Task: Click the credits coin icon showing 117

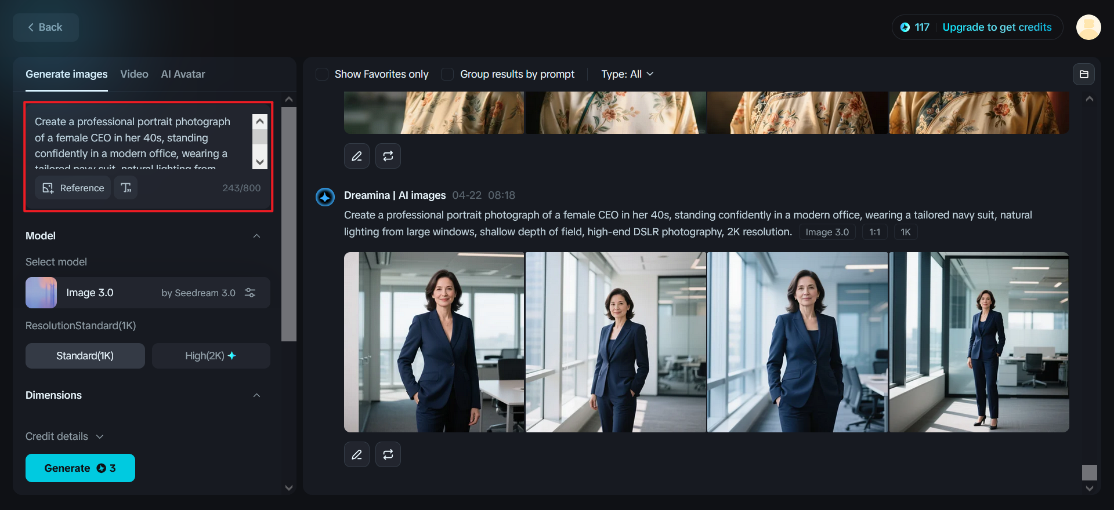Action: (905, 27)
